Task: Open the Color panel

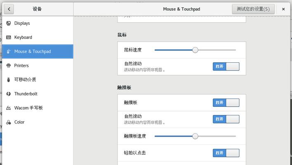Action: click(38, 122)
